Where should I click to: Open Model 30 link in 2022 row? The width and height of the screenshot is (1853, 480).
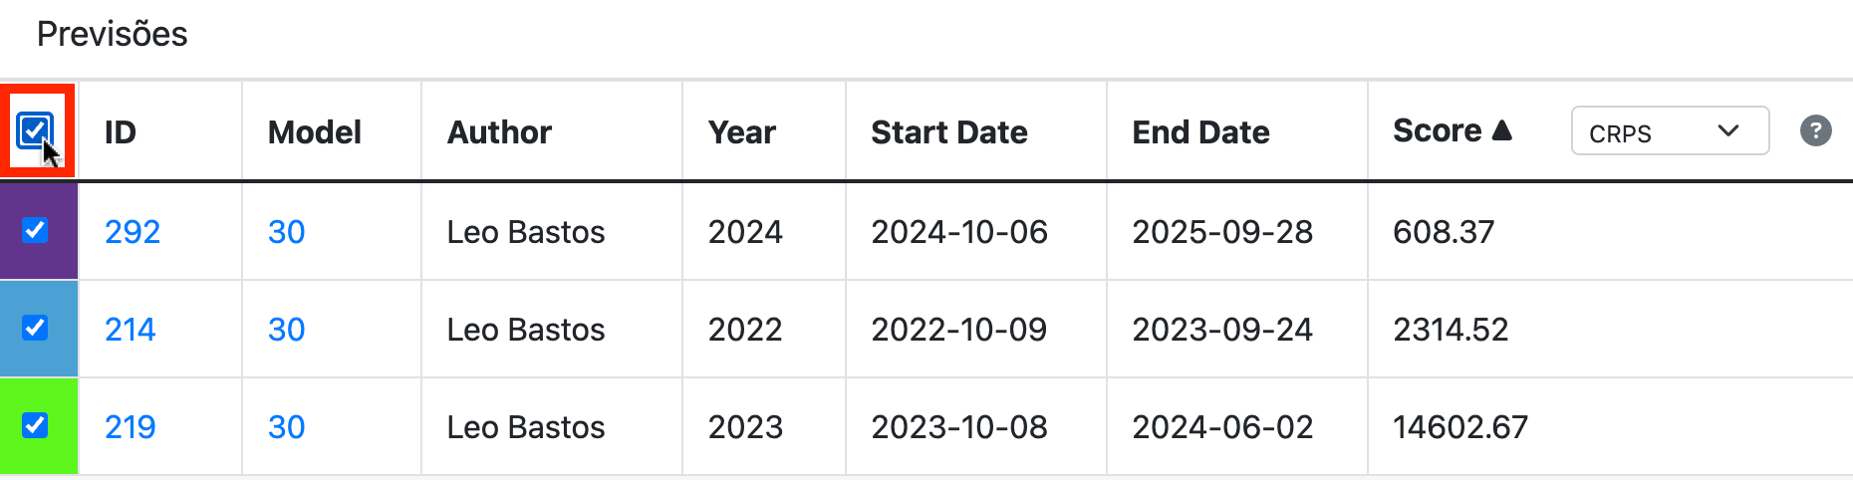point(287,330)
